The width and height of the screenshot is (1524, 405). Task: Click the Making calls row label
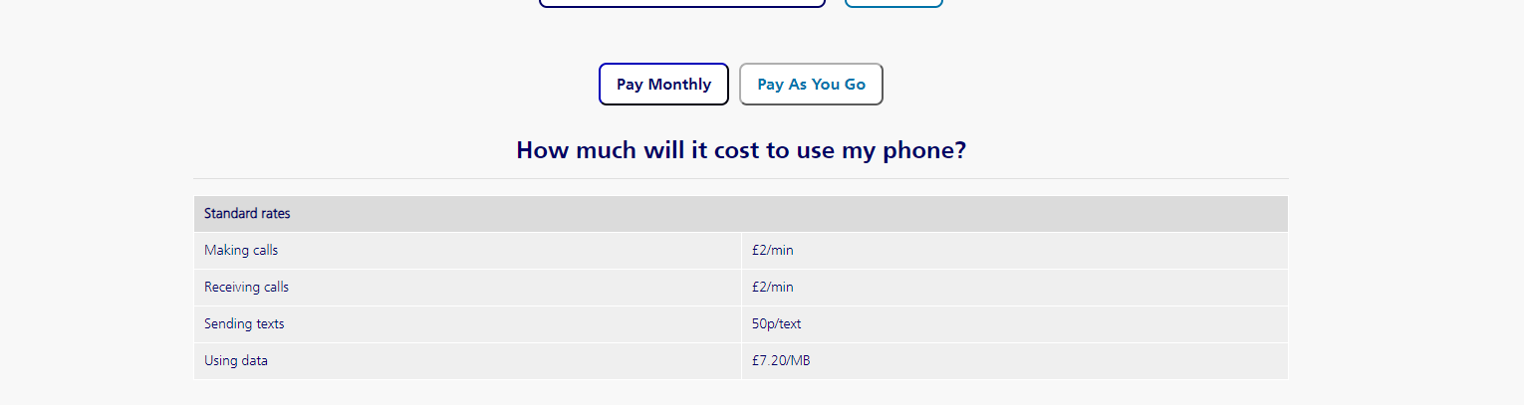(x=241, y=250)
